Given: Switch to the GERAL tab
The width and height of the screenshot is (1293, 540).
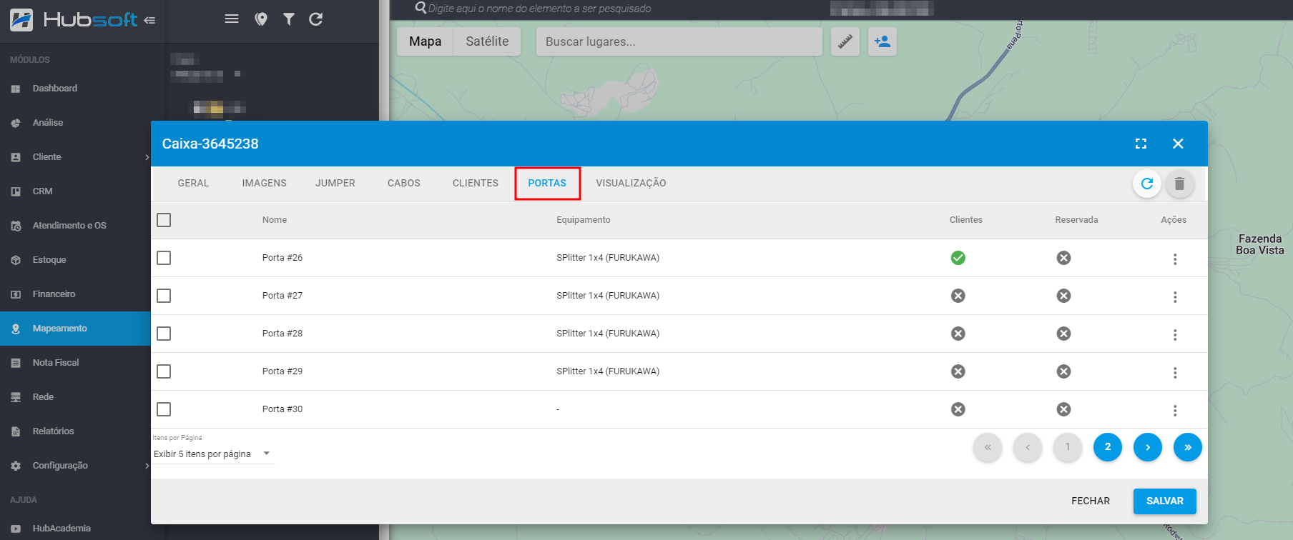Looking at the screenshot, I should pyautogui.click(x=193, y=184).
